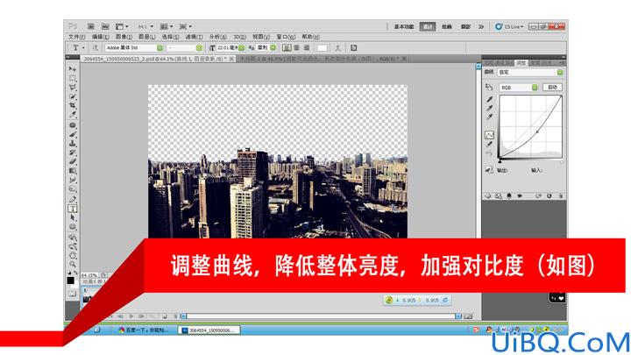
Task: Select the 3D Camera tool
Action: pos(73,246)
